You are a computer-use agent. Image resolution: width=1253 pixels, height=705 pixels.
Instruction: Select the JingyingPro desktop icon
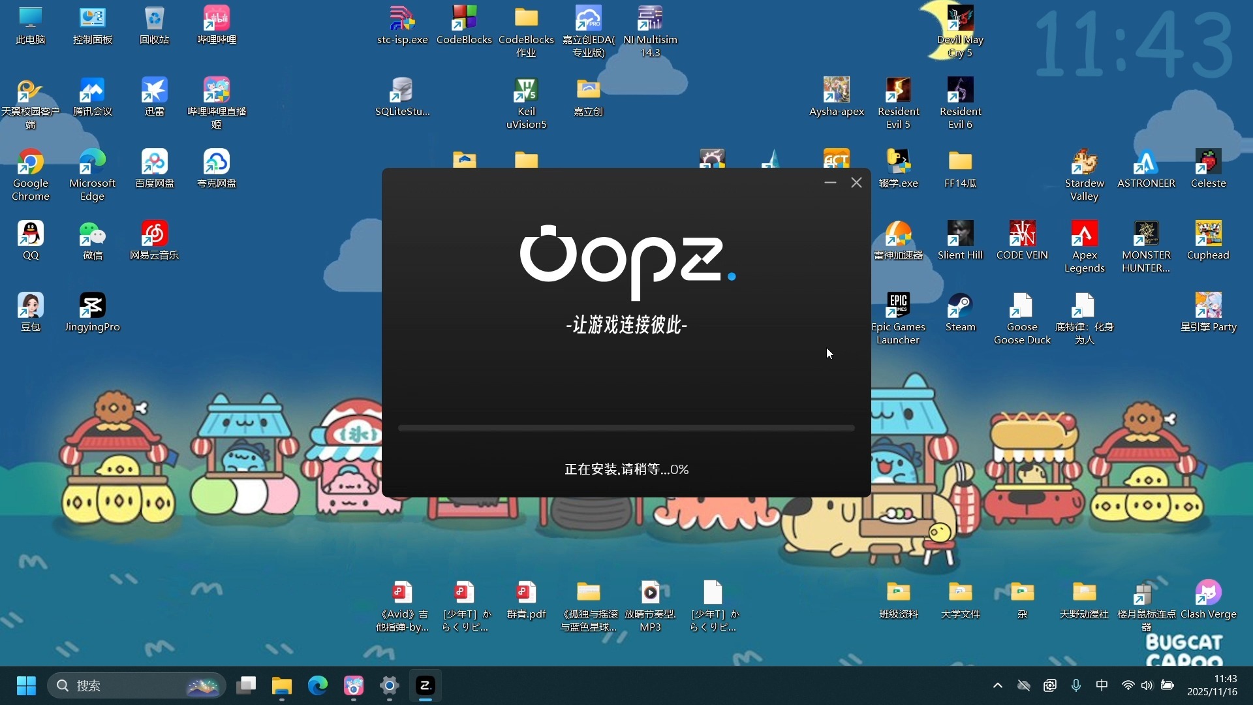pos(93,313)
